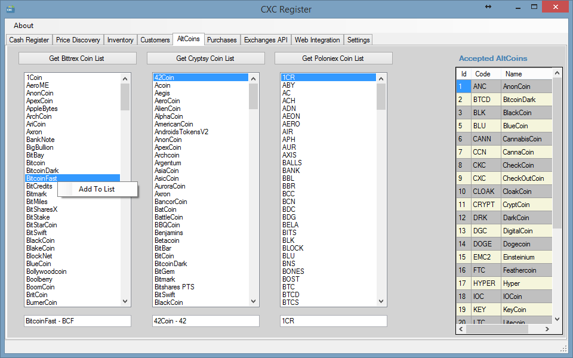
Task: Select BlackCoin in the Bittrex list
Action: 73,240
